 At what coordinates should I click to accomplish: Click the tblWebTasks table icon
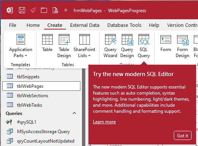tap(10, 105)
